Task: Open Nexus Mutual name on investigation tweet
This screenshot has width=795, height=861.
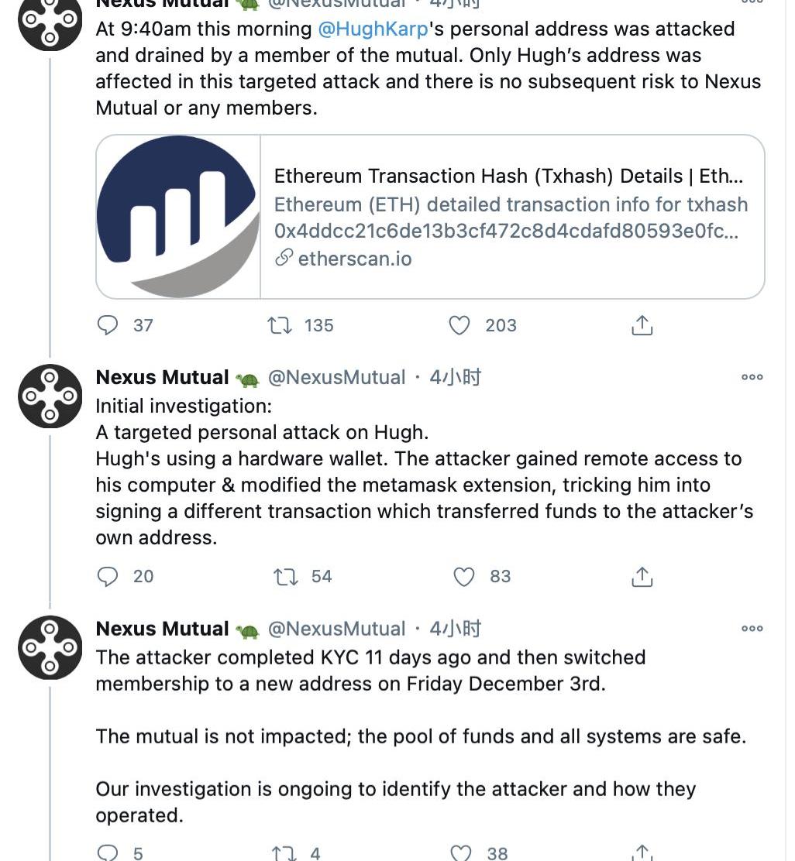Action: (x=162, y=377)
